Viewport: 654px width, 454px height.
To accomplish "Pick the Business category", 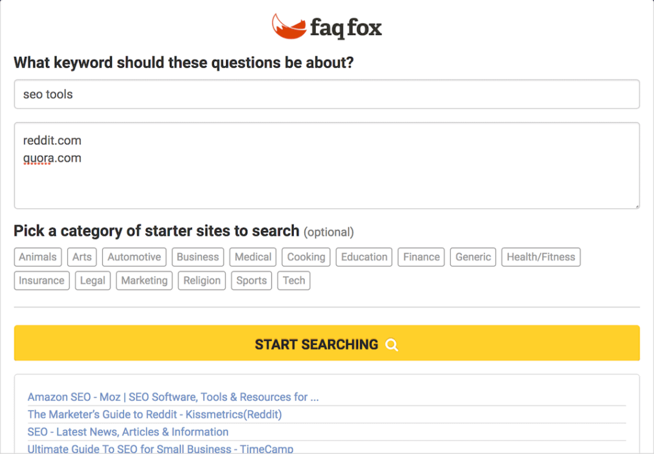I will [x=198, y=257].
